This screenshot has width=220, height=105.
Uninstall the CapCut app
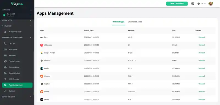pyautogui.click(x=202, y=84)
